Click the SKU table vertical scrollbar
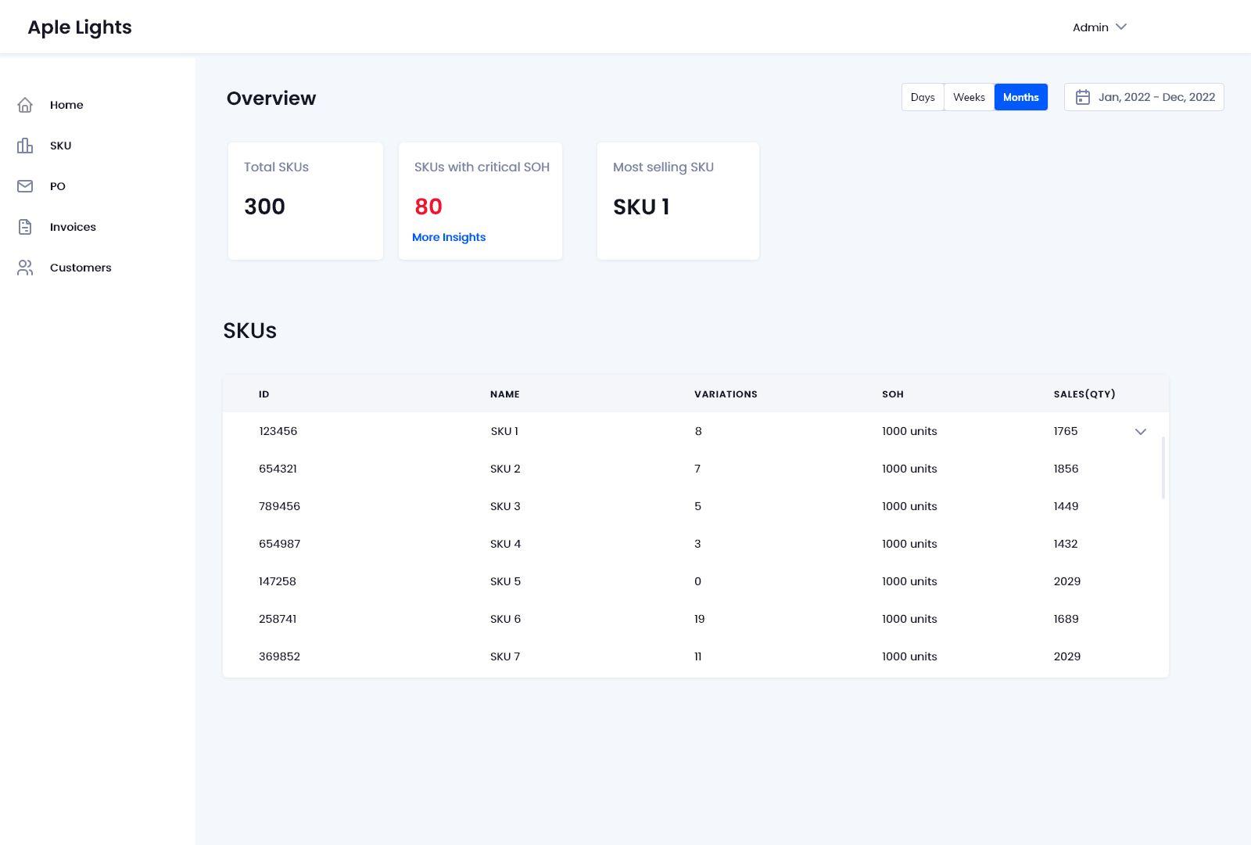Viewport: 1251px width, 845px height. (x=1163, y=468)
